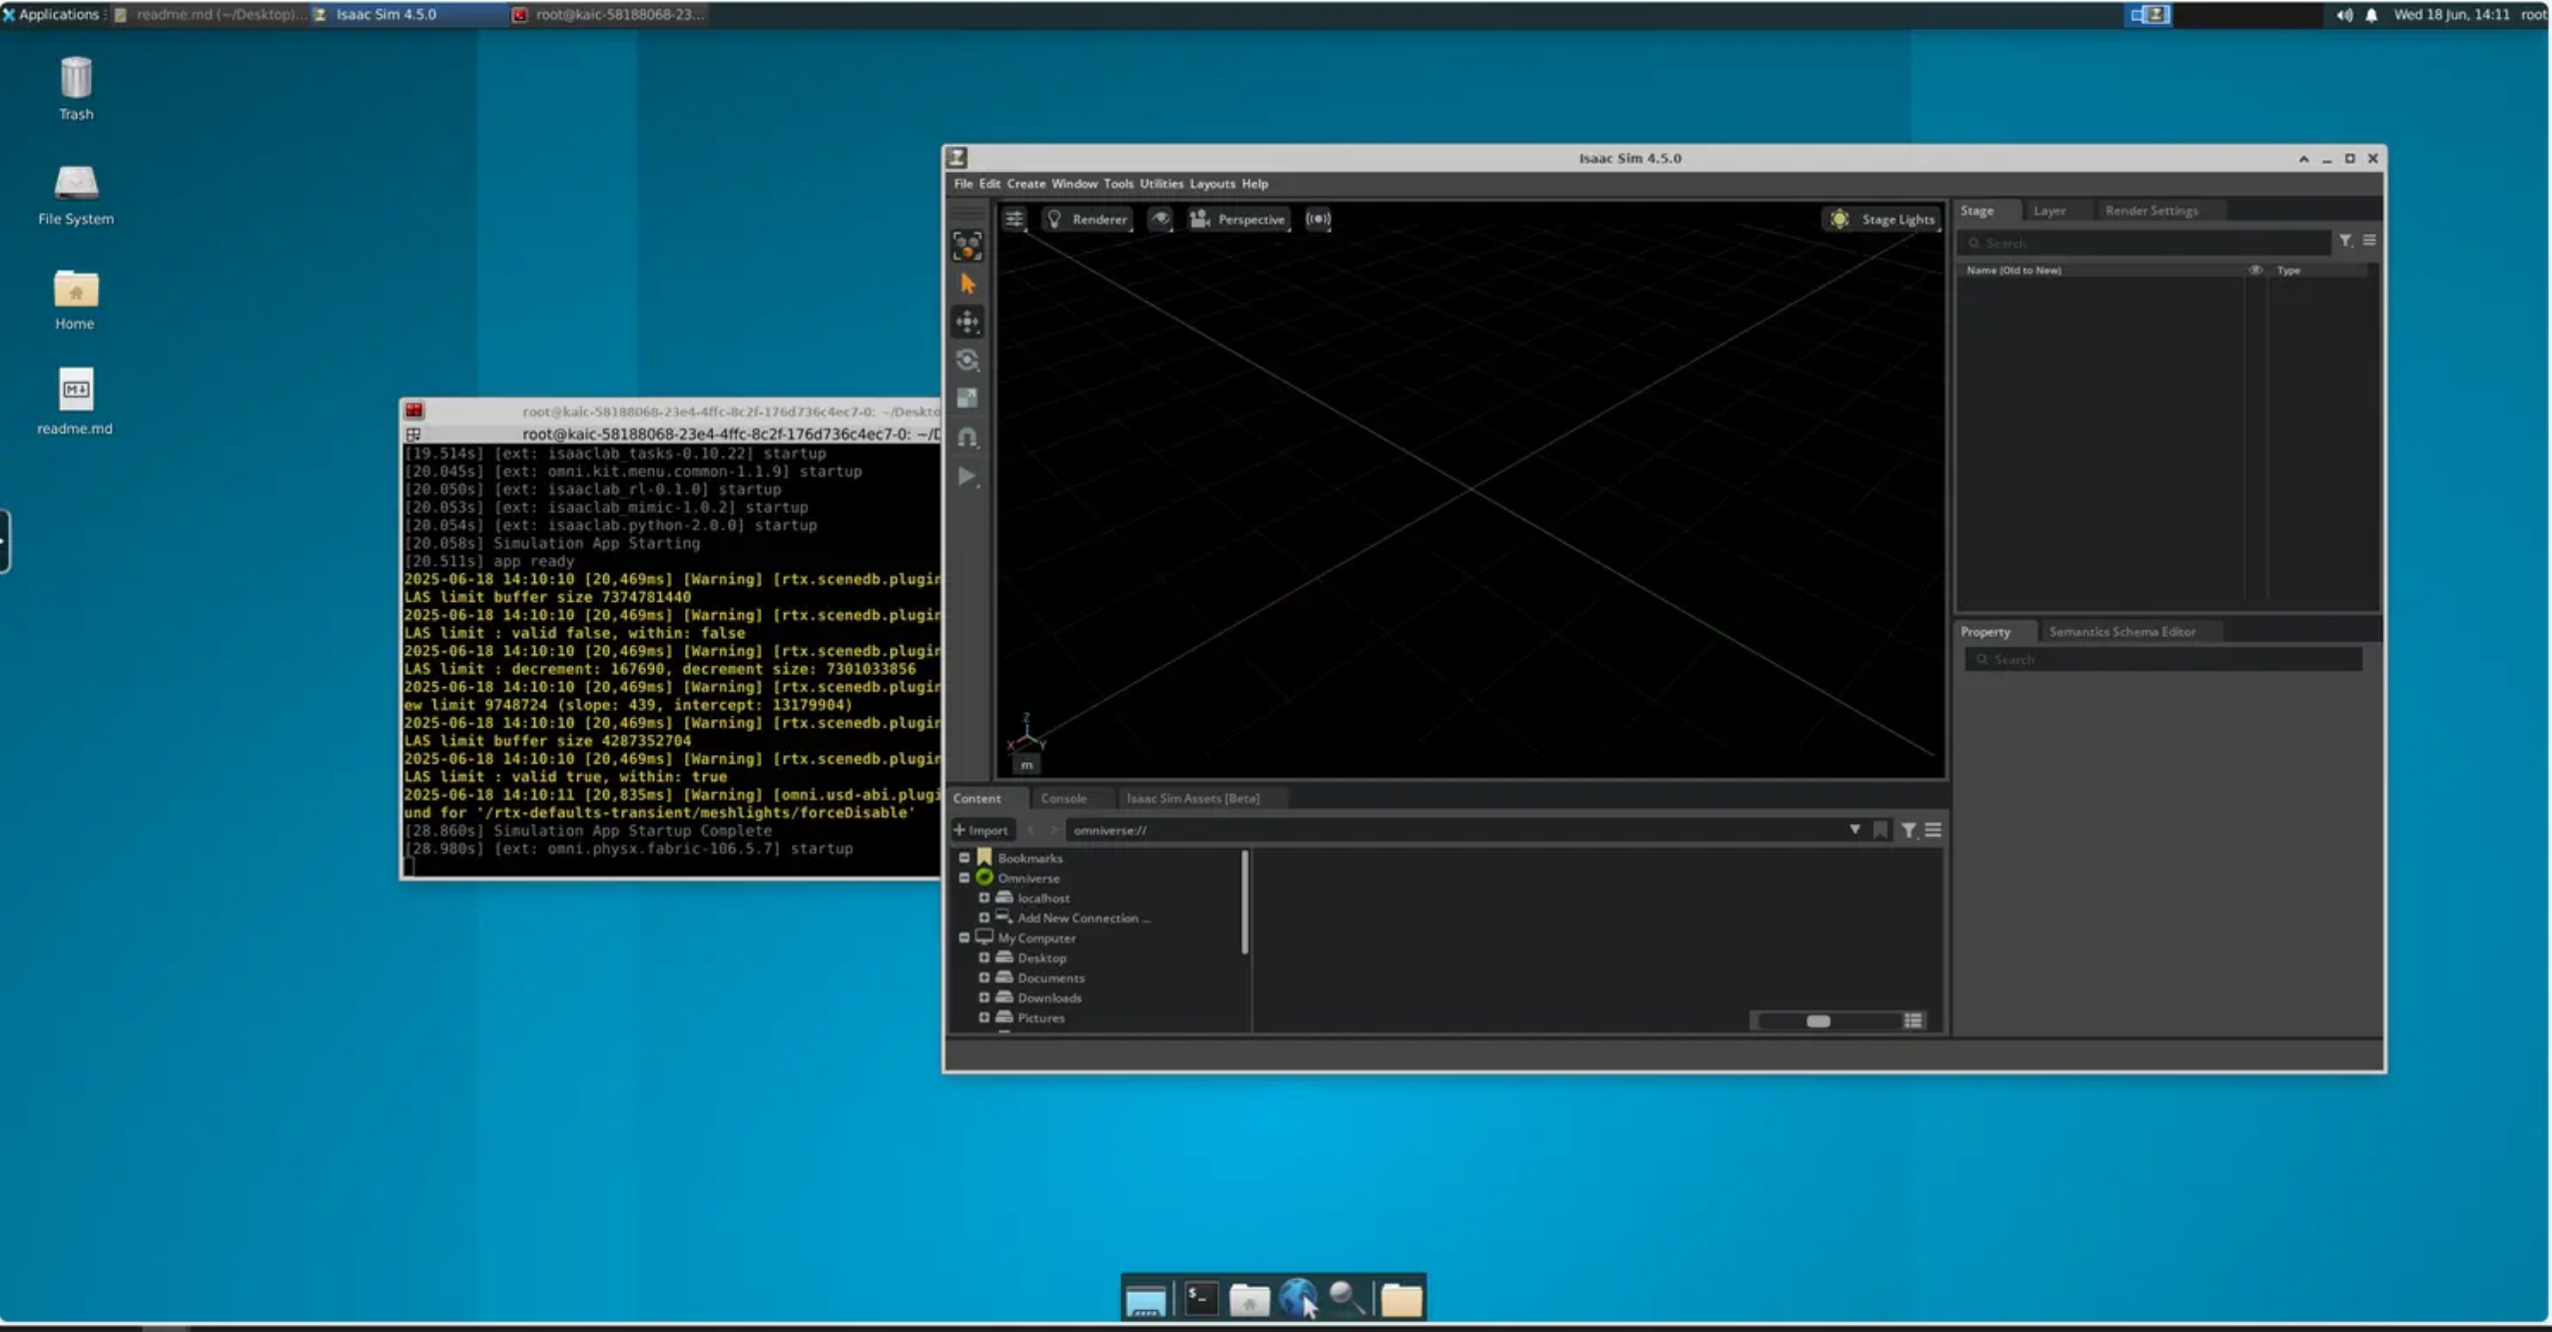Switch to the Console tab
The height and width of the screenshot is (1332, 2552).
tap(1062, 798)
